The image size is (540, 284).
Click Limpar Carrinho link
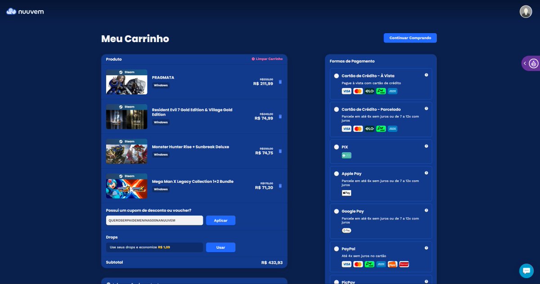(x=267, y=59)
